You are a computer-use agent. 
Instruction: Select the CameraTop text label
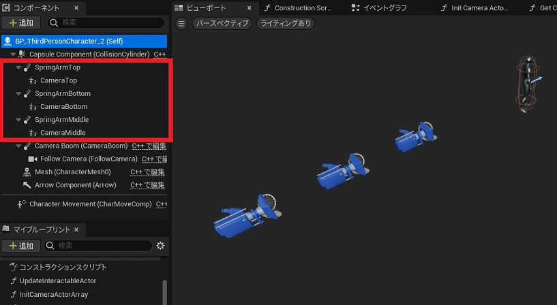tap(59, 80)
